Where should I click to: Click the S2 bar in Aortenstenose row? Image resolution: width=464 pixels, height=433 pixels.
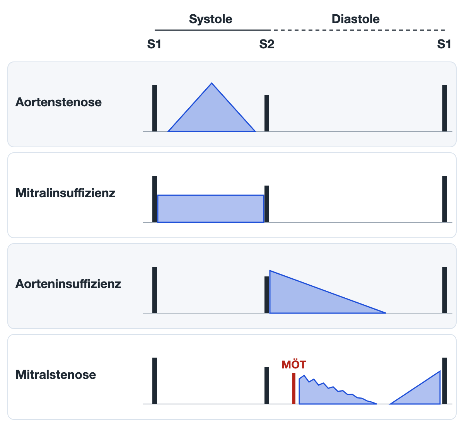[267, 113]
